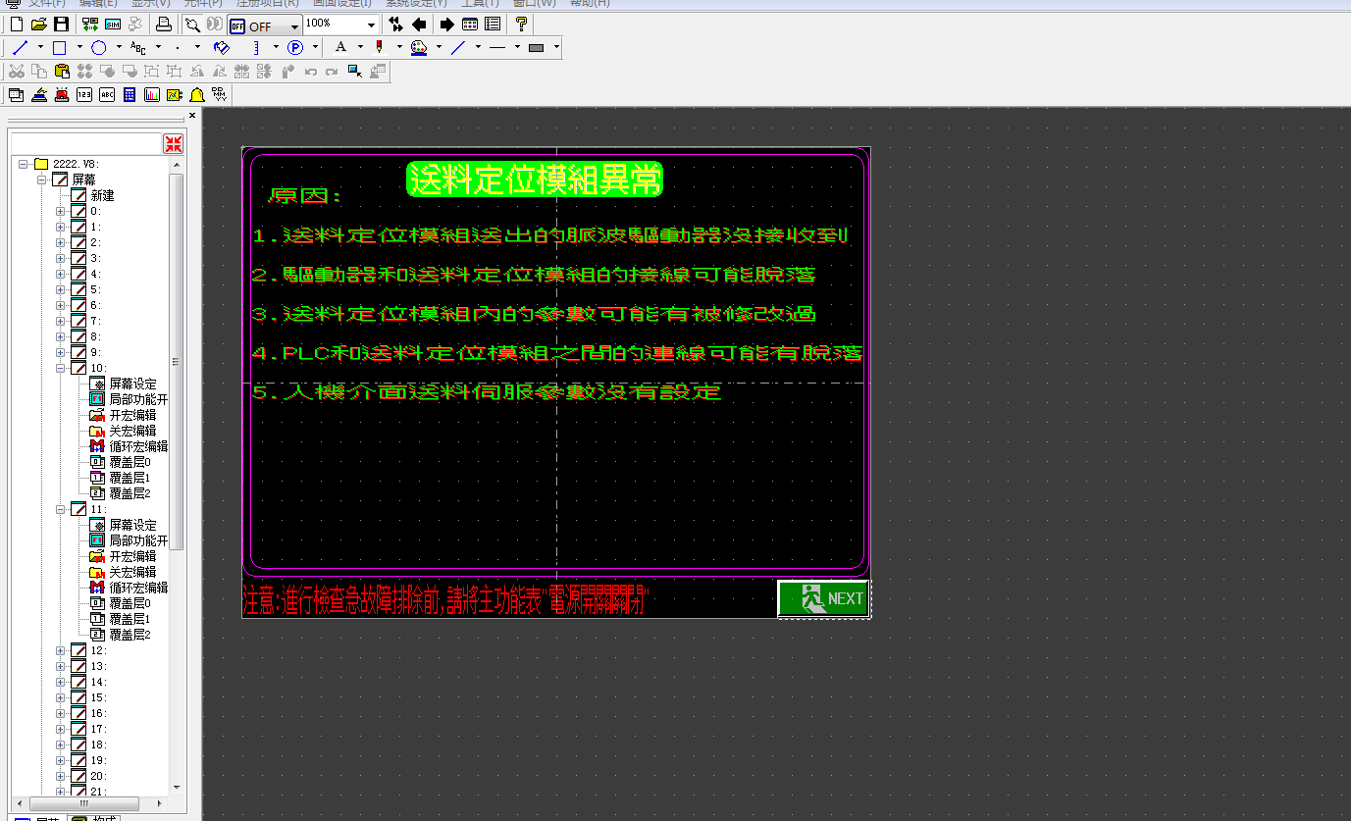Viewport: 1351px width, 821px height.
Task: Click the blue numeric keypad component icon
Action: point(130,95)
